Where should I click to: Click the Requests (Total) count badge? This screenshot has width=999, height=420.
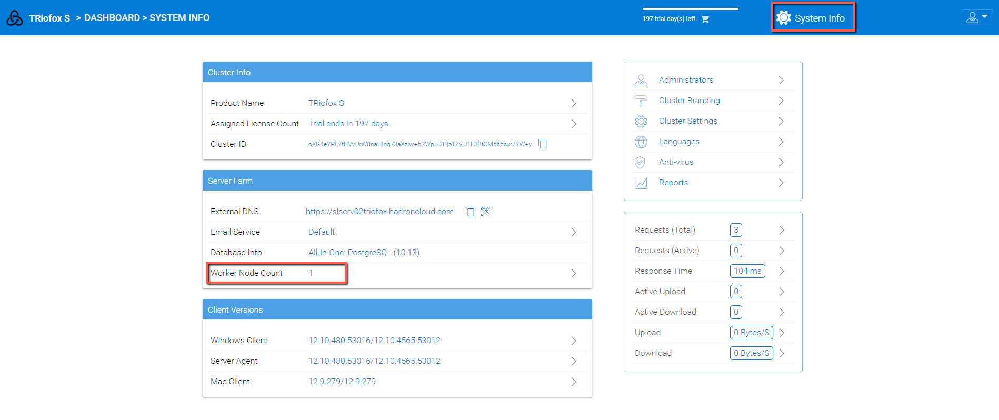click(x=736, y=230)
